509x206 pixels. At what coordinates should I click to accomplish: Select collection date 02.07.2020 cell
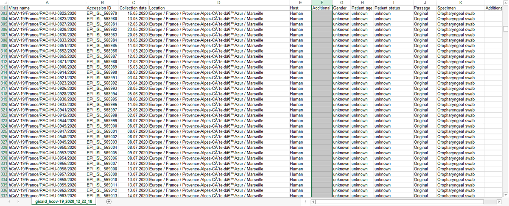133,115
